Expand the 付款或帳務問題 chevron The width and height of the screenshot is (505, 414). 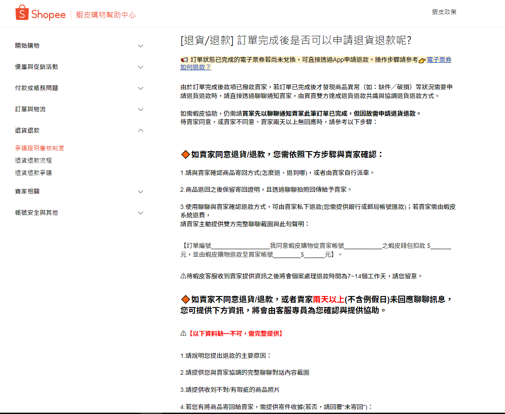point(141,88)
